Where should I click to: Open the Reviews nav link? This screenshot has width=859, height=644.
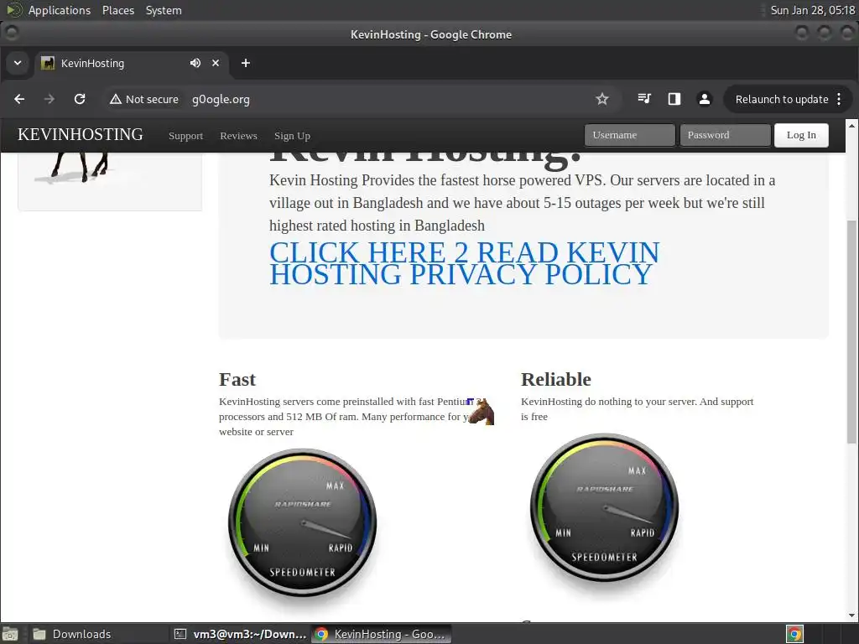pyautogui.click(x=238, y=136)
